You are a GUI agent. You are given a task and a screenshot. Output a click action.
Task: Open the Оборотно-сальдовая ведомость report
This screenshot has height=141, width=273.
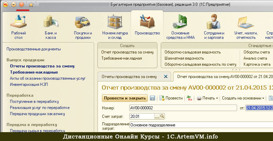[x=193, y=52]
